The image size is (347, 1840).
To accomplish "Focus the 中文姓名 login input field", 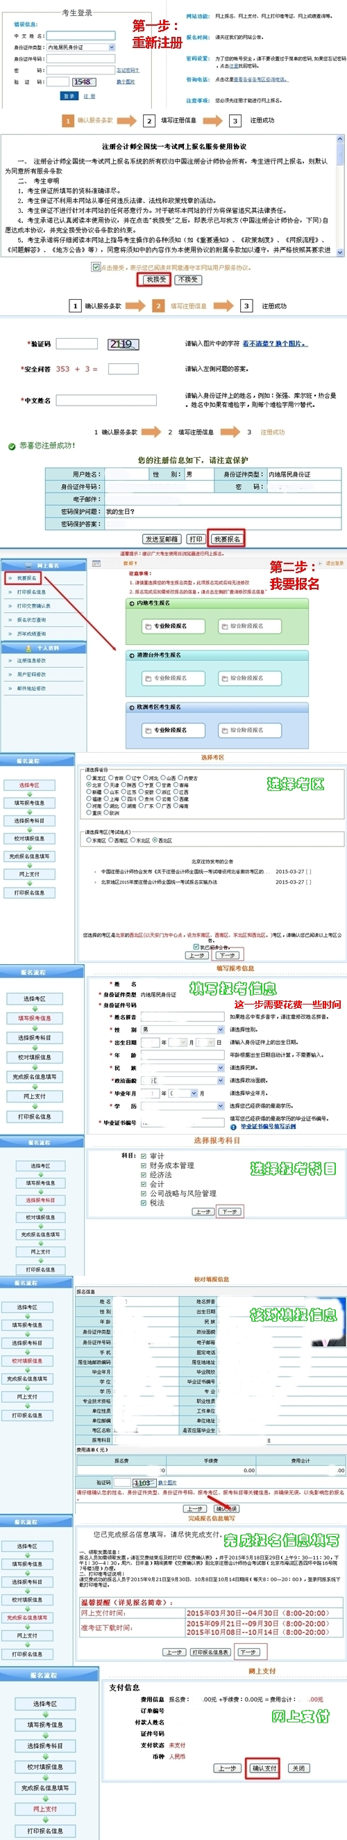I will (x=81, y=35).
